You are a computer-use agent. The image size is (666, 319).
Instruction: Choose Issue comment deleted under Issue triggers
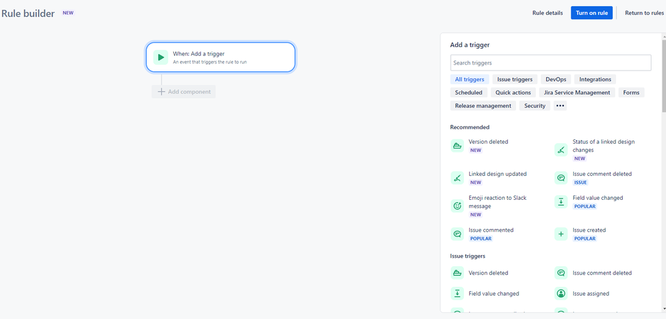(602, 273)
